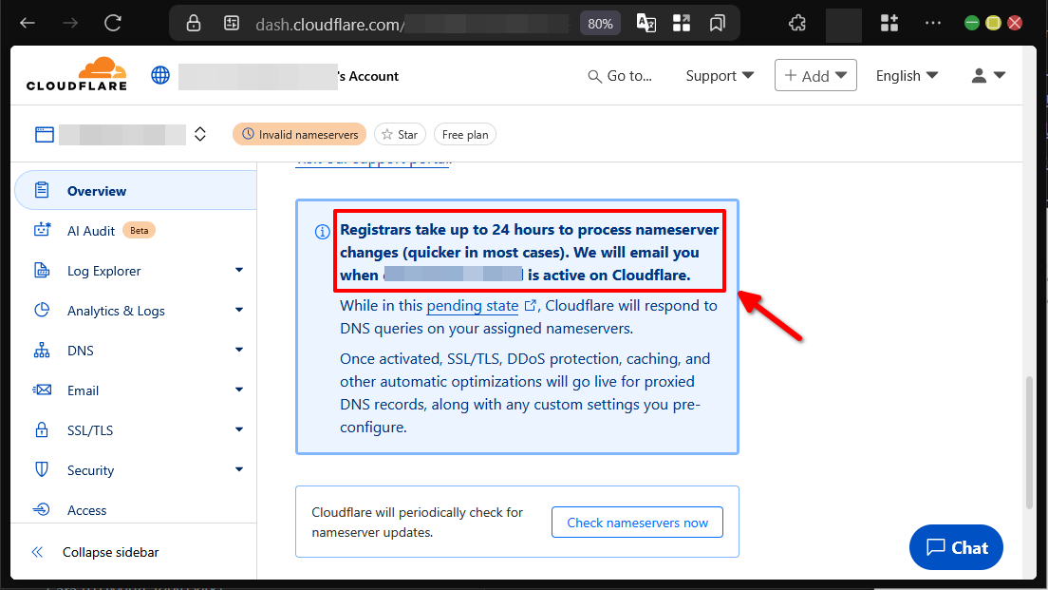Open the browser extensions puzzle icon
The width and height of the screenshot is (1048, 590).
click(797, 24)
